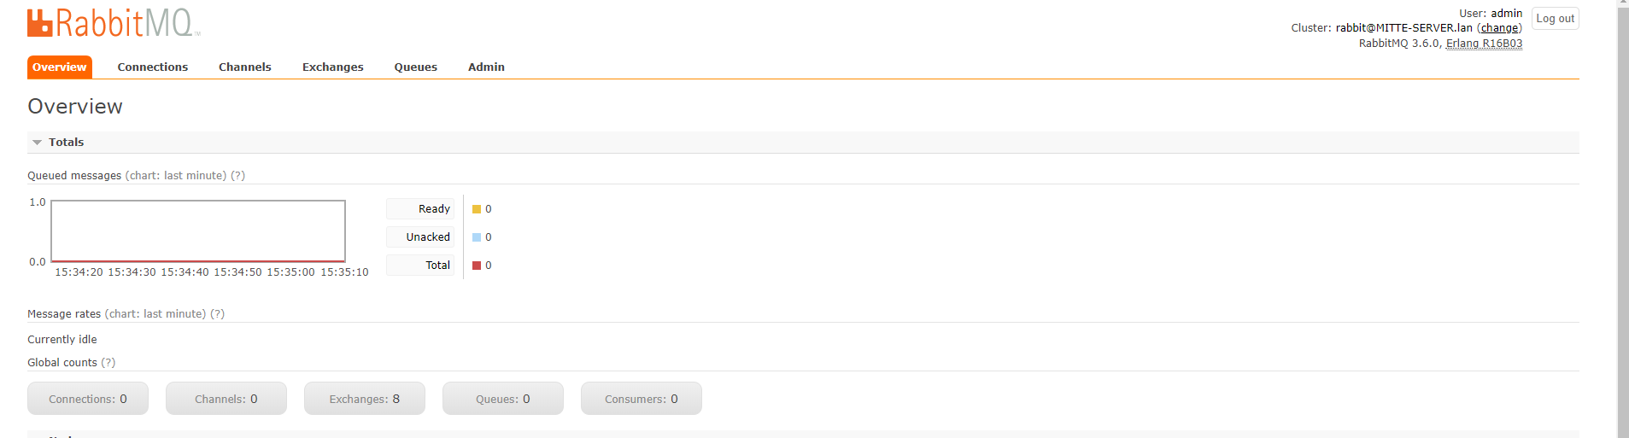Click the Exchanges: 8 count button
Image resolution: width=1629 pixels, height=438 pixels.
(364, 399)
